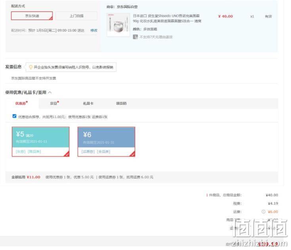This screenshot has height=250, width=291.
Task: Switch to the 京豆 tab
Action: tap(54, 103)
